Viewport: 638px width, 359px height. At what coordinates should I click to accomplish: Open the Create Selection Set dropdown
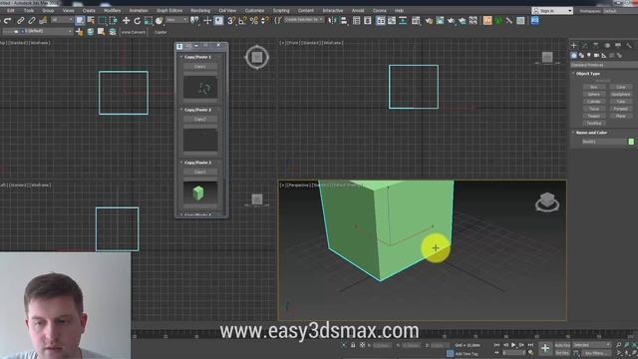[304, 20]
